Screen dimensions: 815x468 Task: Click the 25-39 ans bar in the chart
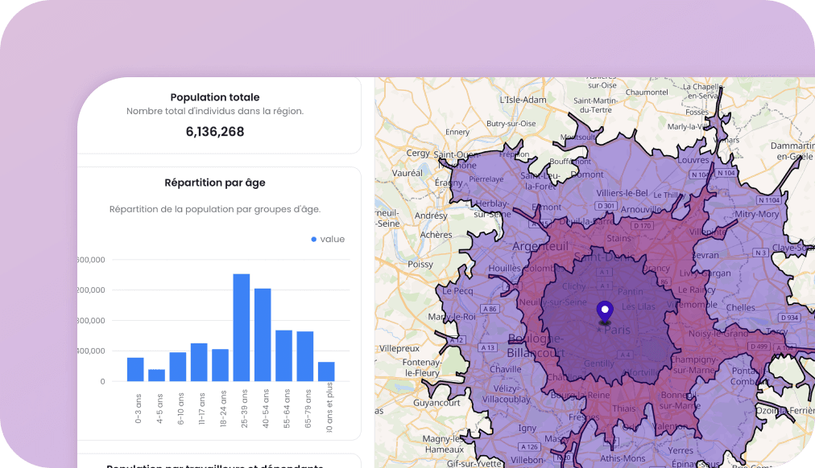pos(241,327)
